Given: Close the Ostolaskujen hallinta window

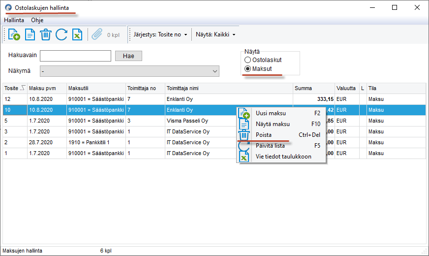Looking at the screenshot, I should pyautogui.click(x=417, y=7).
